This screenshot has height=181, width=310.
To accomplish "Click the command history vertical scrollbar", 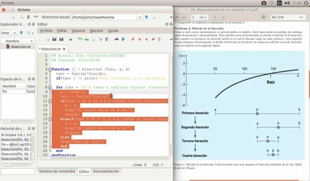I will point(34,147).
